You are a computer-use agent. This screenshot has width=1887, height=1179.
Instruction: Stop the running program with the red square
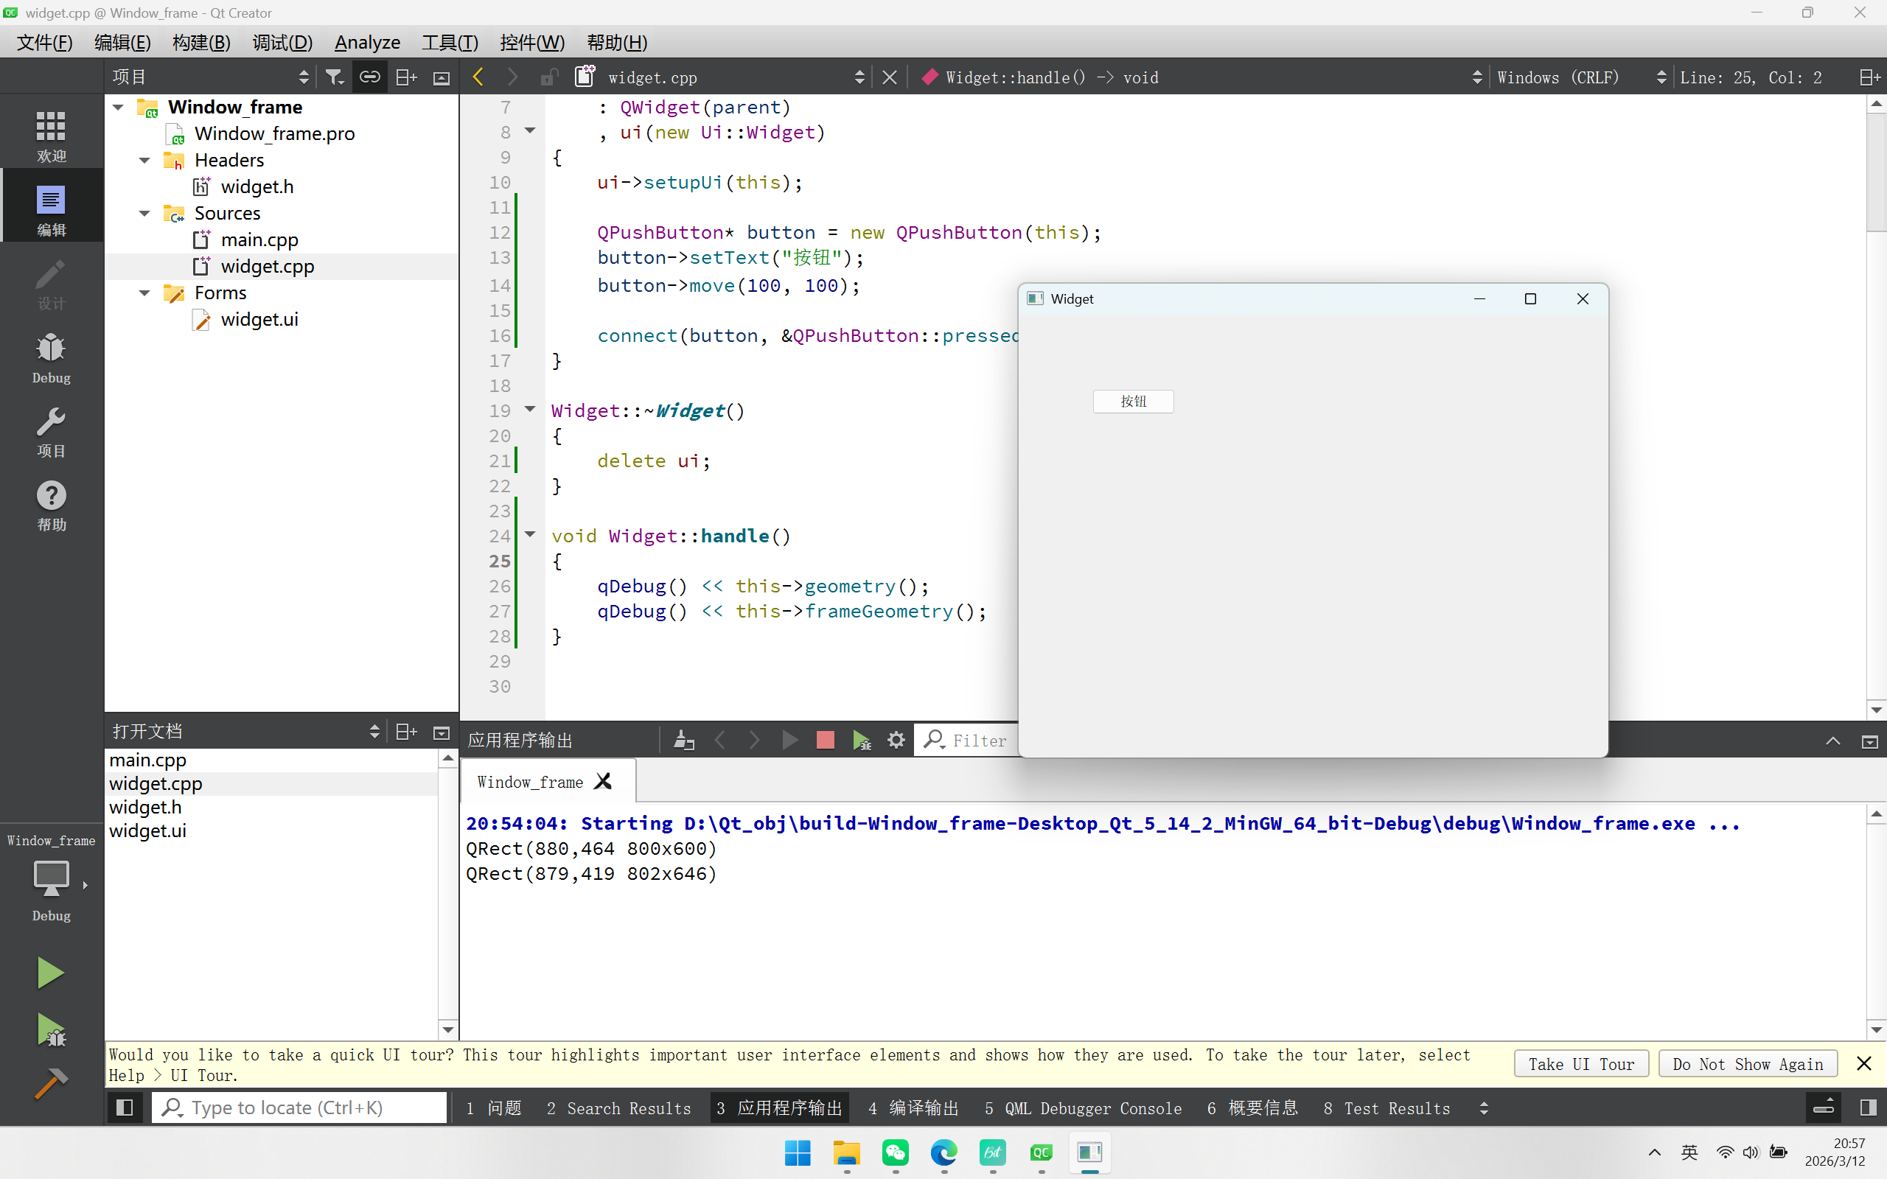tap(825, 740)
